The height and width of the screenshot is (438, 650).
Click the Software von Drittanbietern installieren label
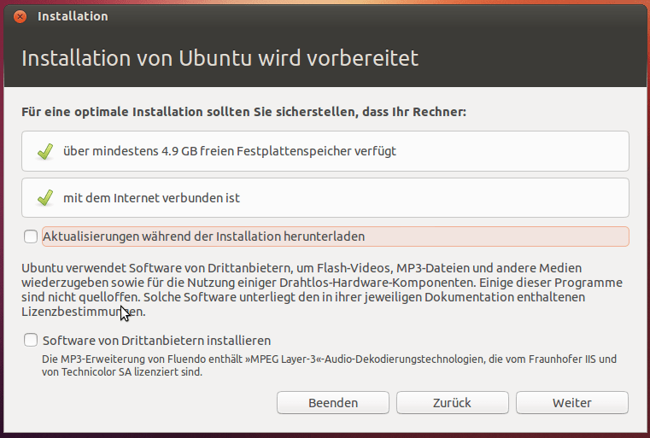156,341
